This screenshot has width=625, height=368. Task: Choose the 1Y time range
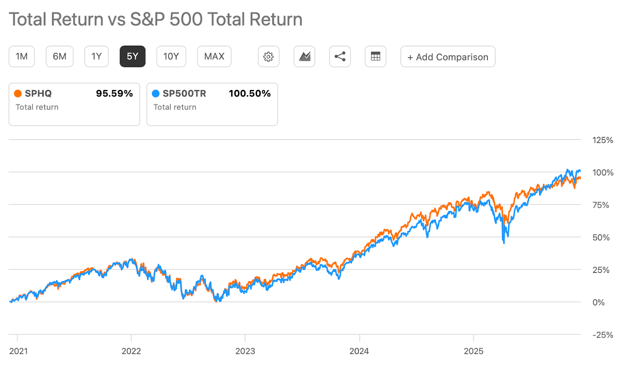coord(96,57)
